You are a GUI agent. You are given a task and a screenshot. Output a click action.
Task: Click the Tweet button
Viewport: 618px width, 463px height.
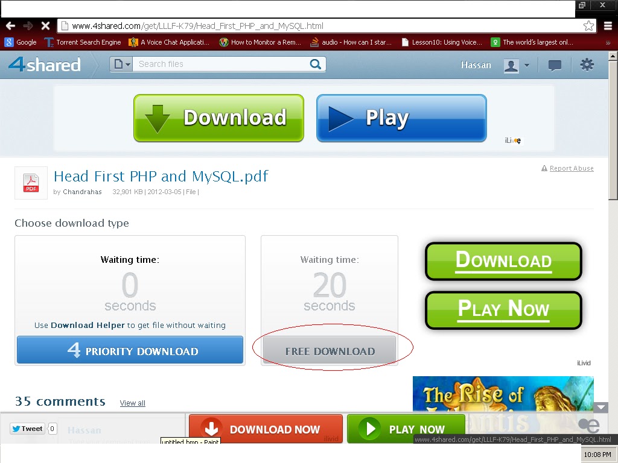pyautogui.click(x=27, y=429)
